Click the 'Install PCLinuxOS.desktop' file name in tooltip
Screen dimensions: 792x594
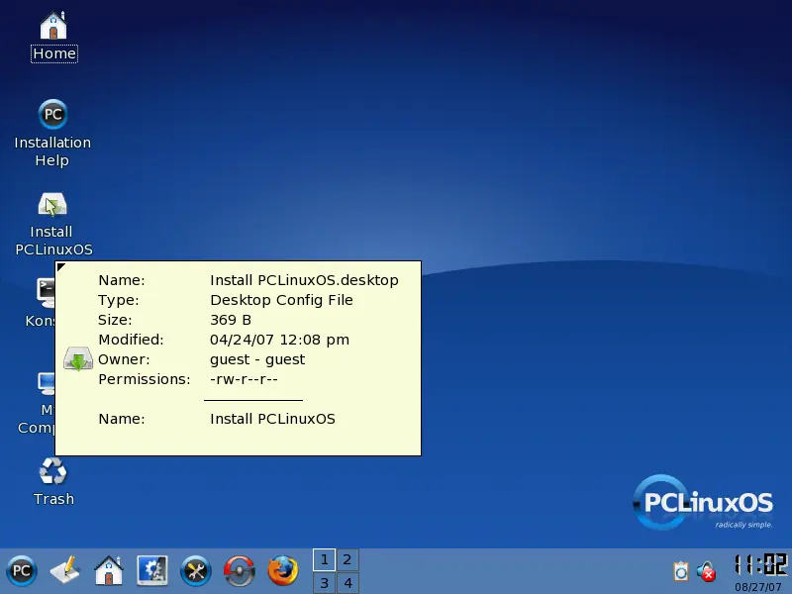[x=304, y=280]
